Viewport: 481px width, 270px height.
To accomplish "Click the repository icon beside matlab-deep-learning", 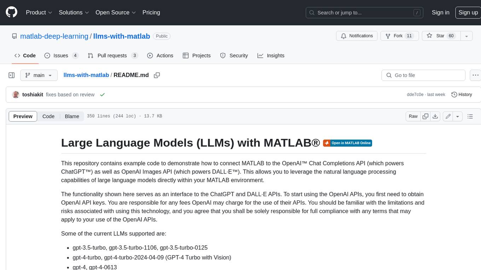I will coord(14,36).
